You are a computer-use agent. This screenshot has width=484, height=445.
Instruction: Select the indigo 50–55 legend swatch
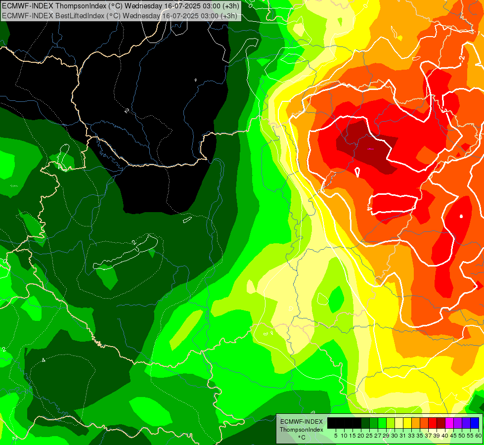coord(466,423)
